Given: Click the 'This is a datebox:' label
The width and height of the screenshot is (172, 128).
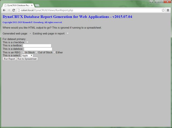Looking at the screenshot, I should (x=13, y=49).
